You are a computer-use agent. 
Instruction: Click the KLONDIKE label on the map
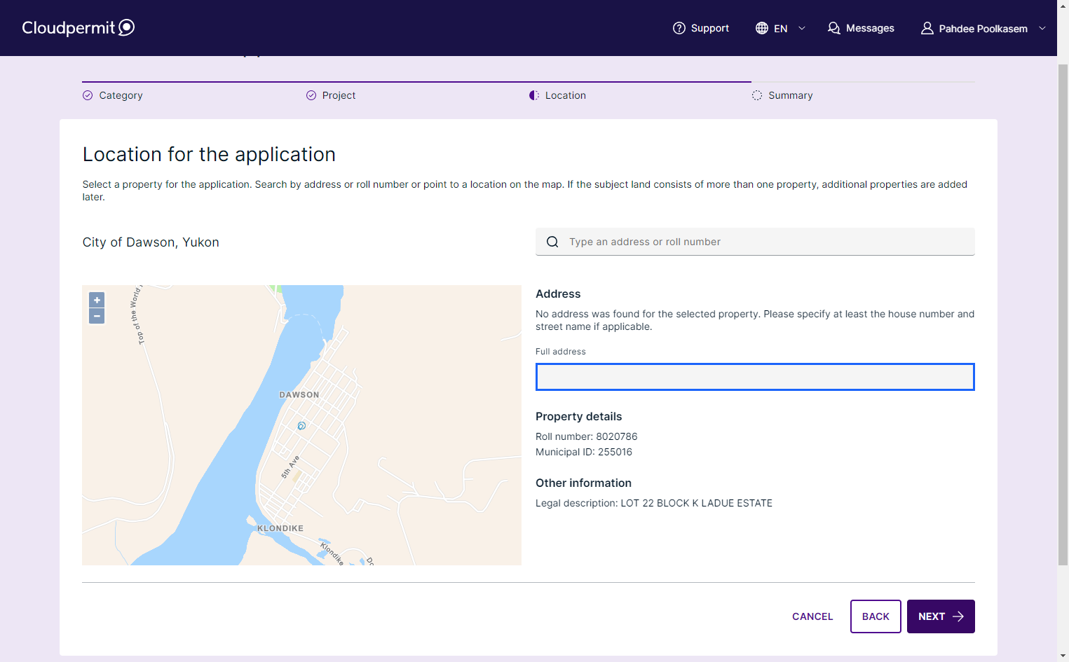280,528
